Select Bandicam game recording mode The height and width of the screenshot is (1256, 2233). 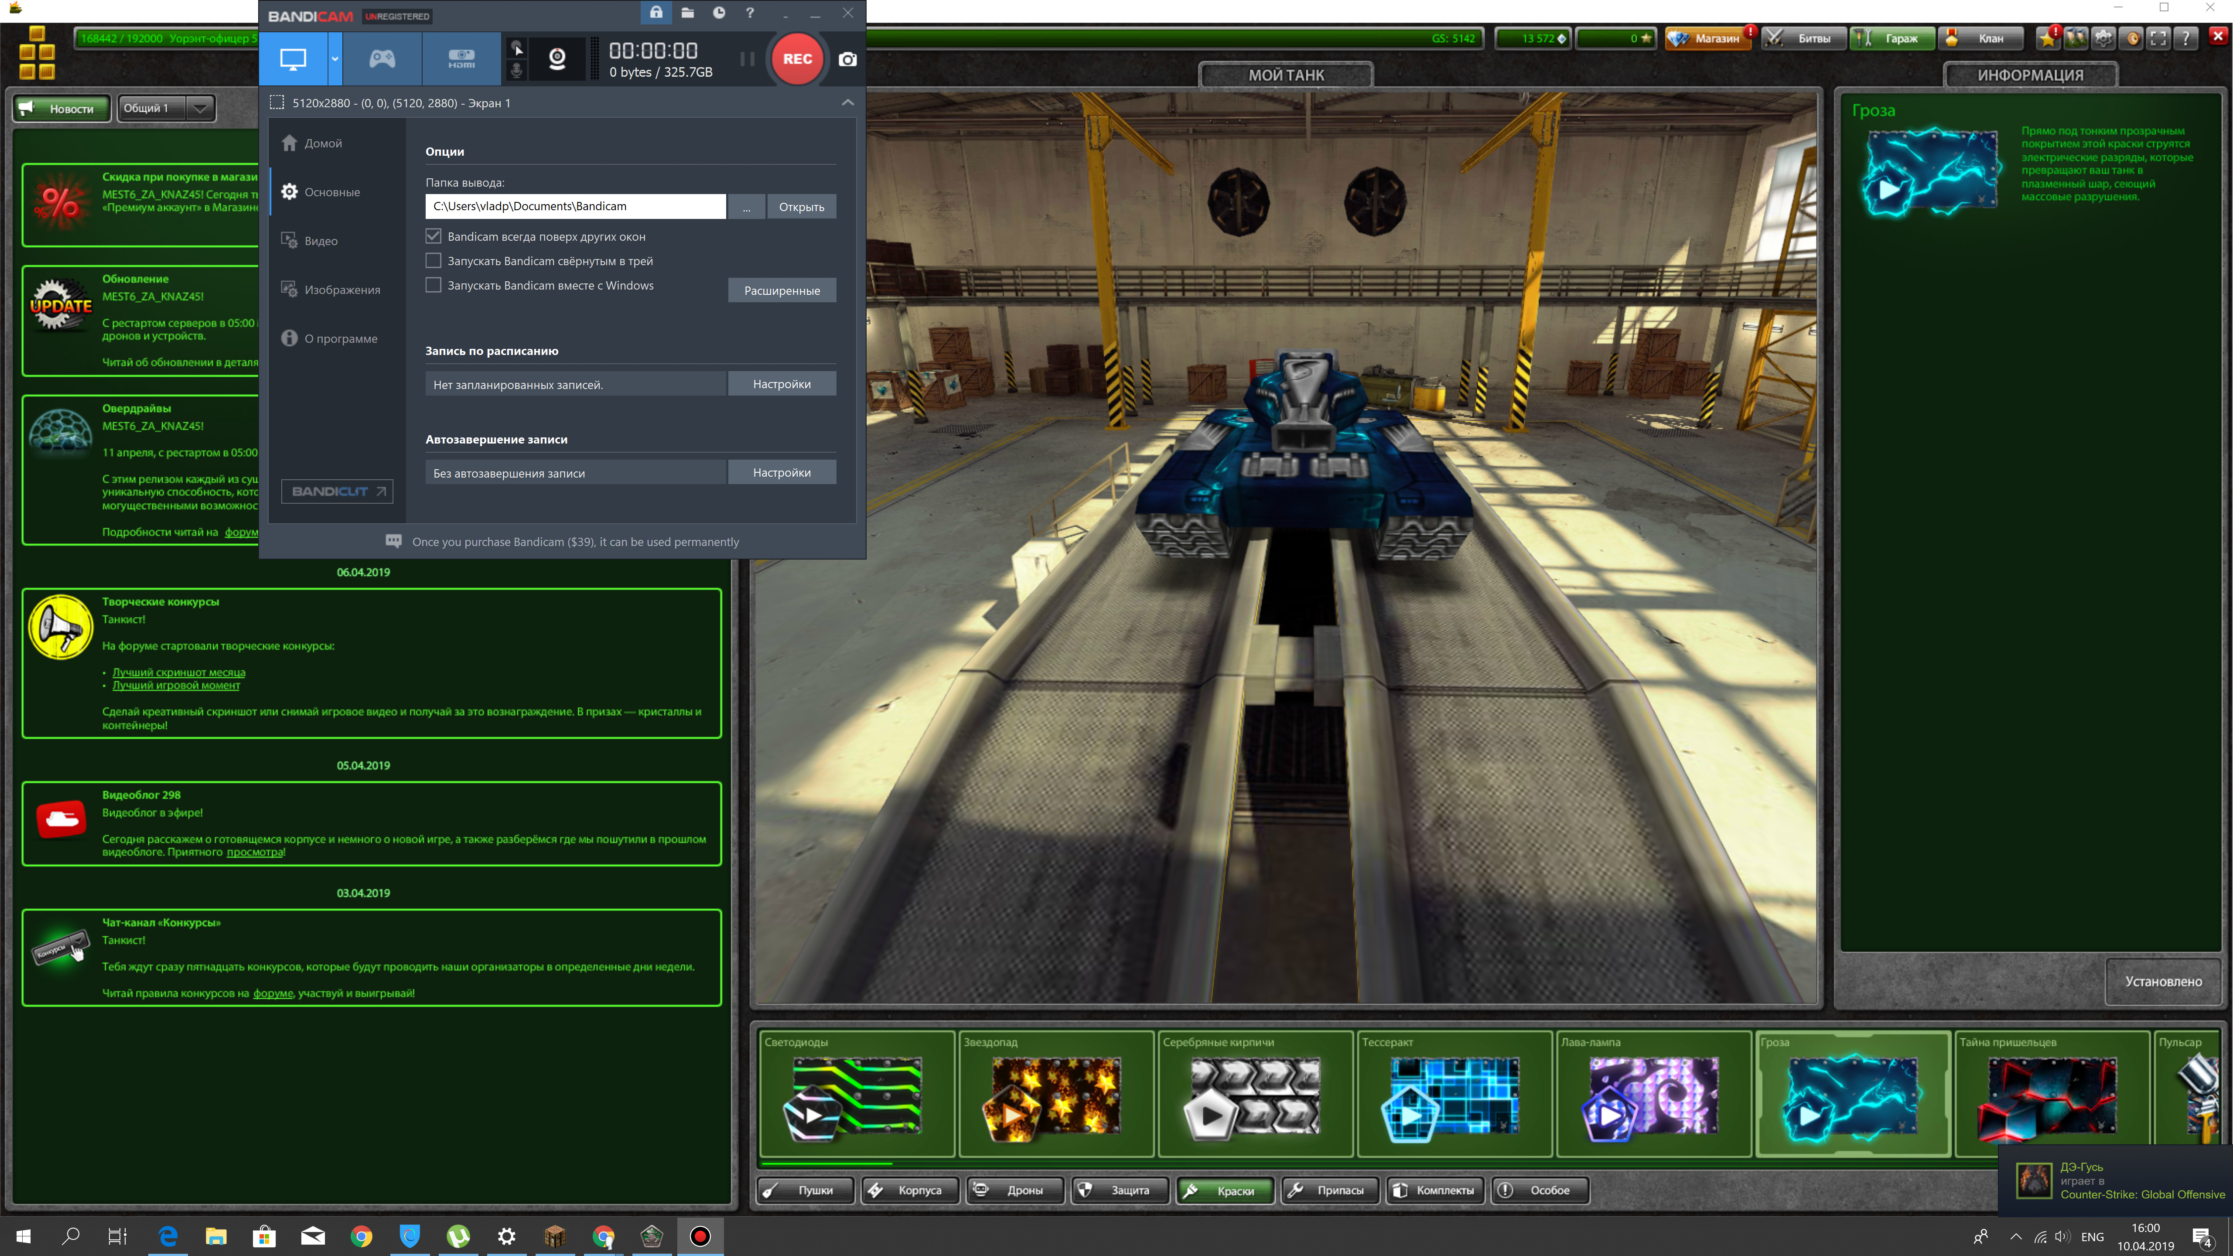click(382, 59)
